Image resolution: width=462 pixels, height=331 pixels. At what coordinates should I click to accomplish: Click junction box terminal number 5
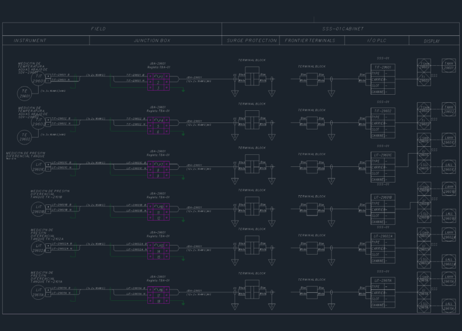[x=158, y=126]
